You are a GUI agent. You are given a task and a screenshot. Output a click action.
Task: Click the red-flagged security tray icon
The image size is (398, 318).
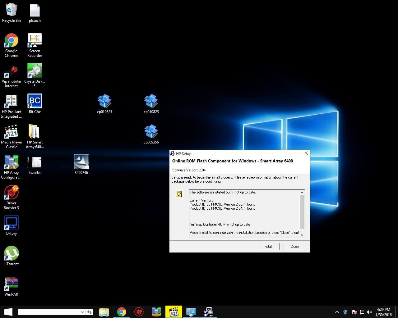[x=354, y=312]
